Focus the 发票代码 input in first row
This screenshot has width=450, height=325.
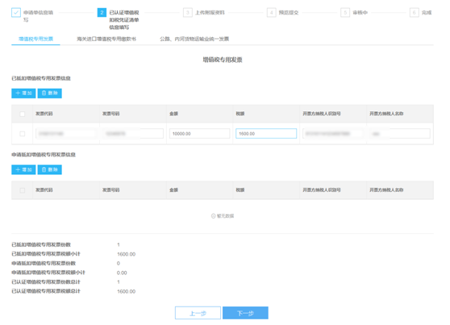coord(66,134)
